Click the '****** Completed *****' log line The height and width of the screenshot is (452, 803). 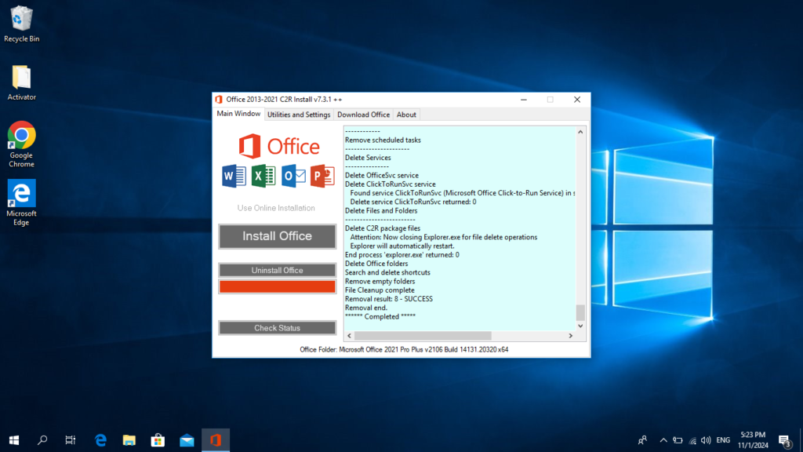(x=380, y=317)
